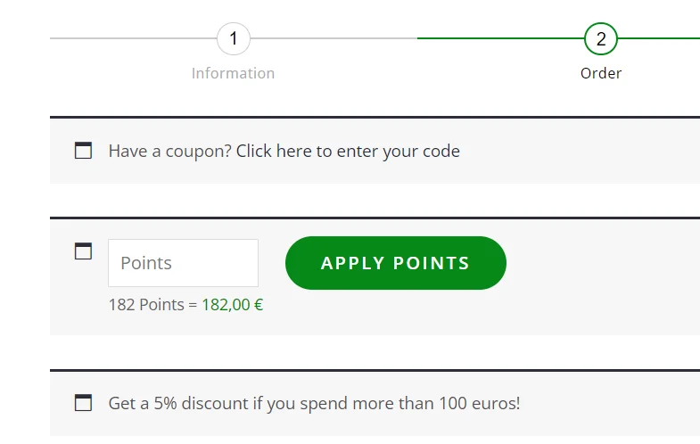Click the APPLY POINTS button

(396, 263)
